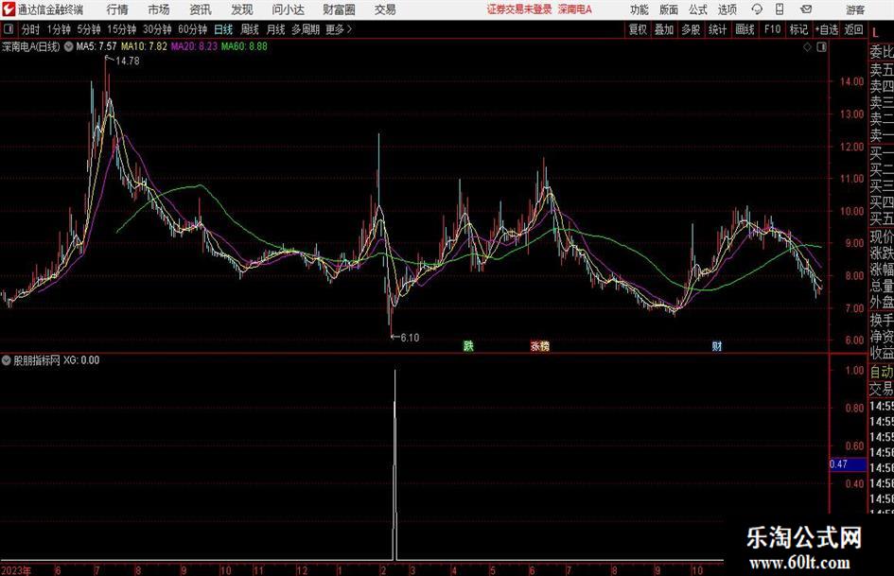Click the 标记 mark toolbar button
The height and width of the screenshot is (576, 894).
click(798, 29)
